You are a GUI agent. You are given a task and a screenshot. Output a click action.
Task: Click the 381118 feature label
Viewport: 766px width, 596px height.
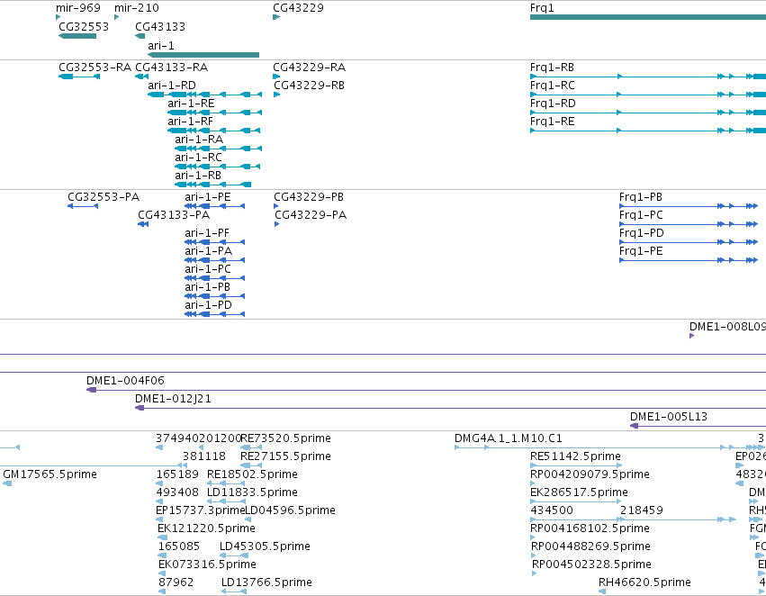pyautogui.click(x=204, y=456)
